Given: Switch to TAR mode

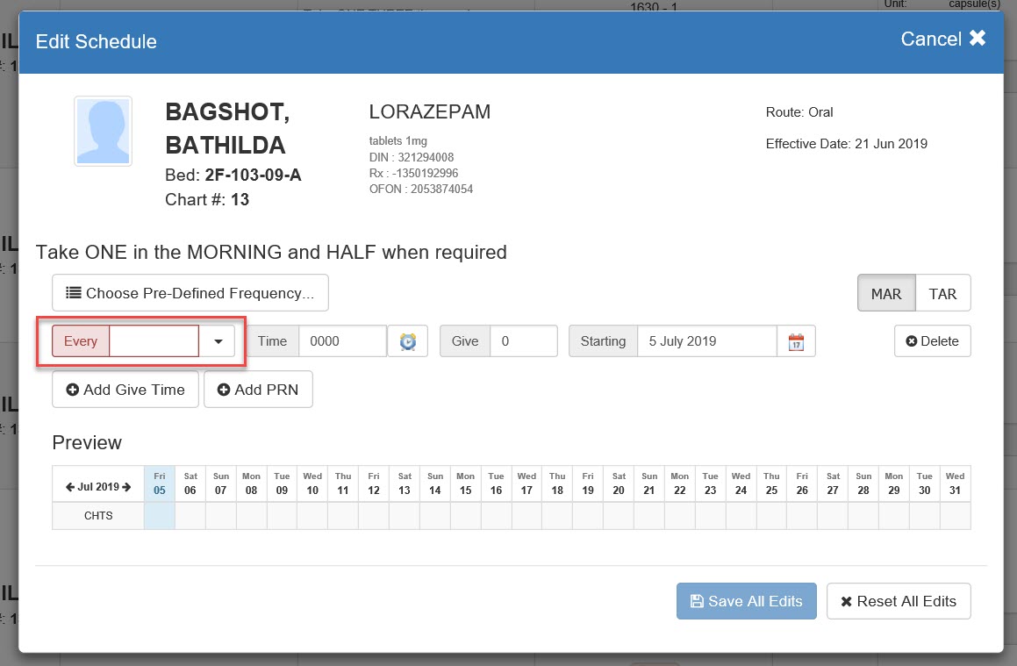Looking at the screenshot, I should 942,294.
